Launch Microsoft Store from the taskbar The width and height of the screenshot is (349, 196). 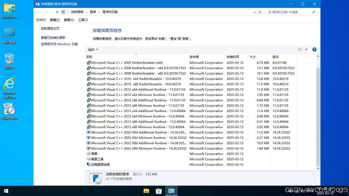coord(159,191)
